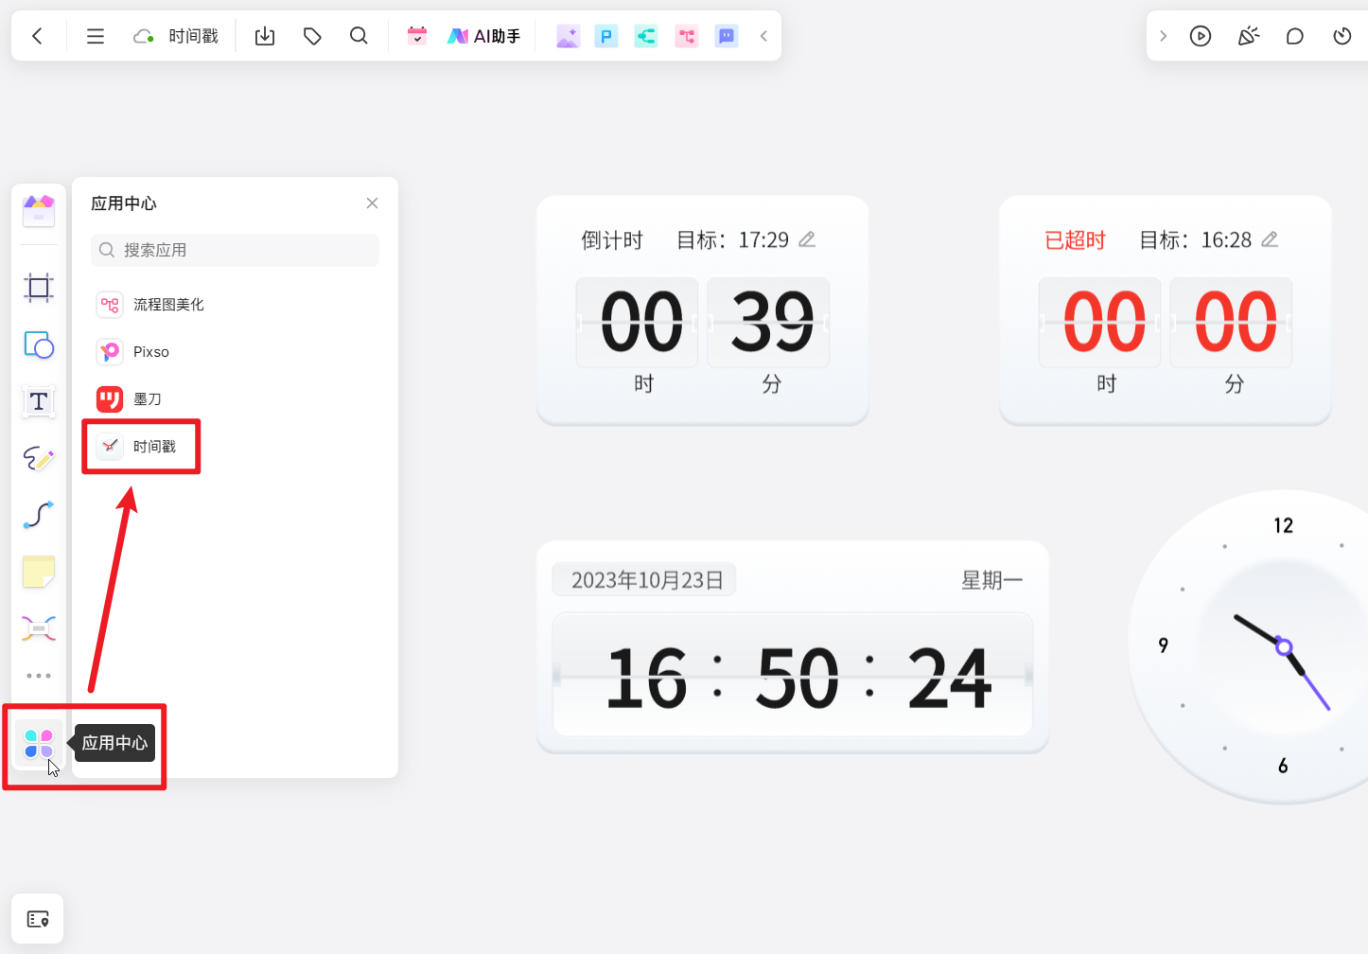
Task: Click the red 已超时 label
Action: point(1075,240)
